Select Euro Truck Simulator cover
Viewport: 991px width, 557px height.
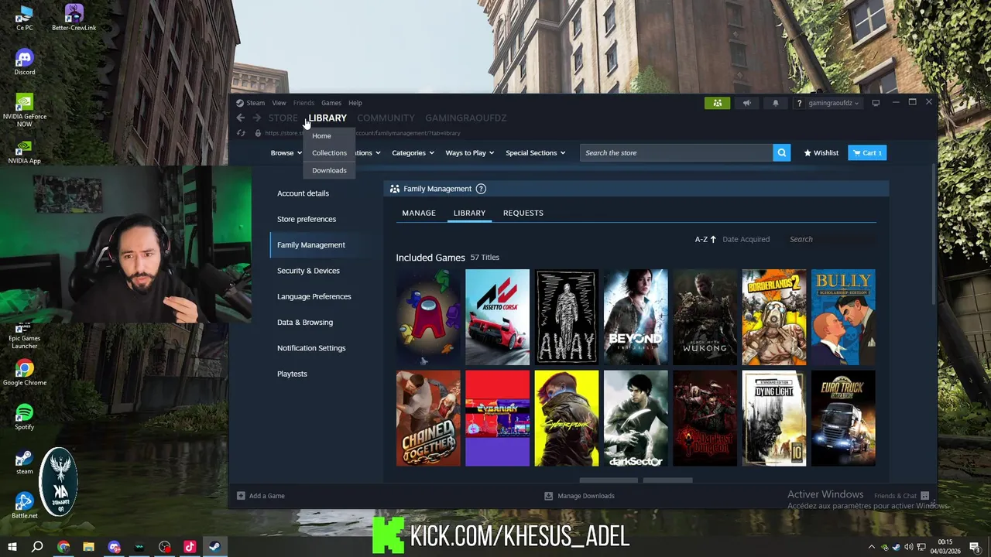843,419
